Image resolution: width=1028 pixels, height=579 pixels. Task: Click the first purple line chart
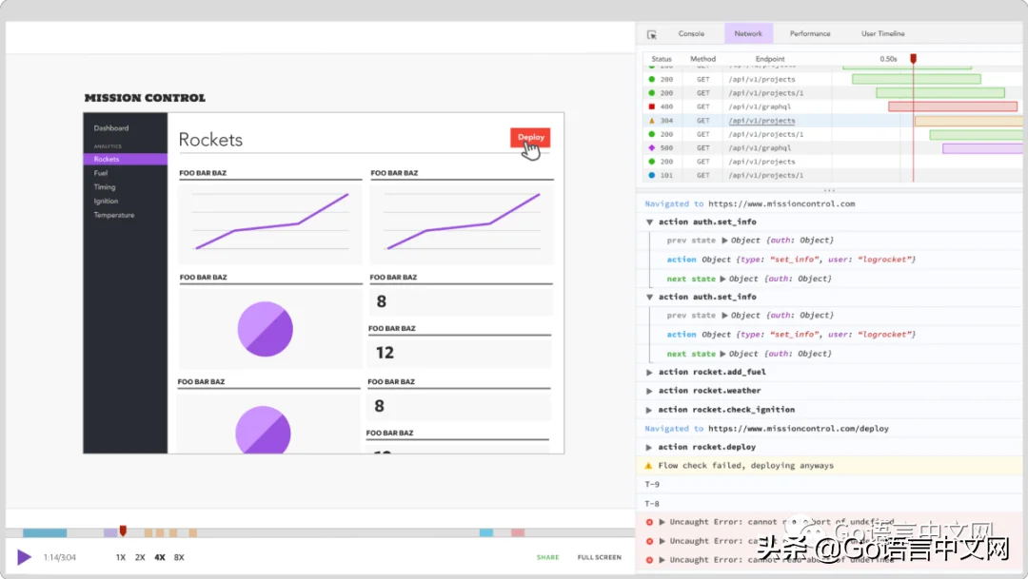pos(270,222)
